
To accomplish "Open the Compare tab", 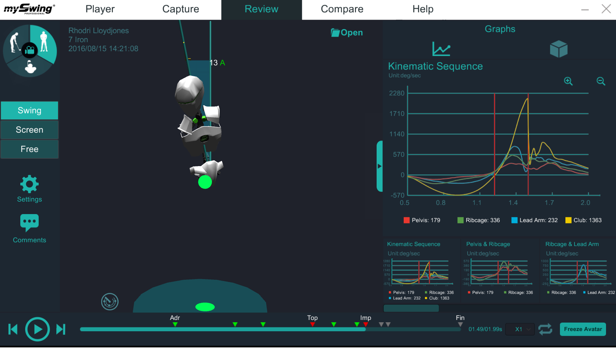I will tap(342, 9).
